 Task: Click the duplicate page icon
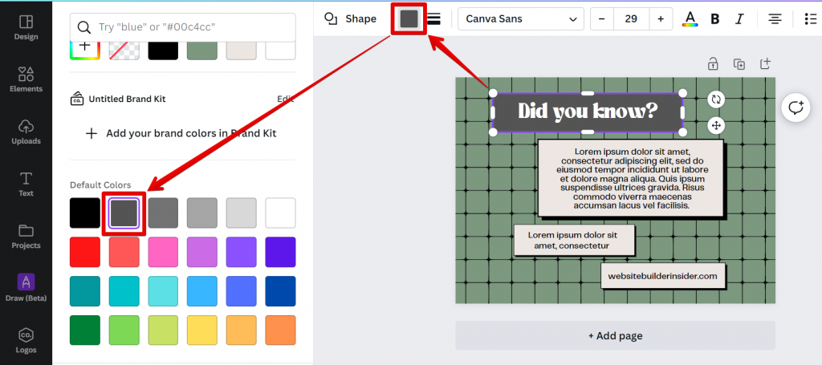739,63
